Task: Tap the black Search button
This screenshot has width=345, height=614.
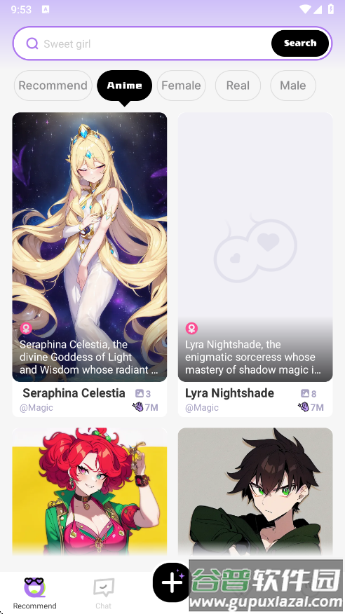Action: (x=300, y=43)
